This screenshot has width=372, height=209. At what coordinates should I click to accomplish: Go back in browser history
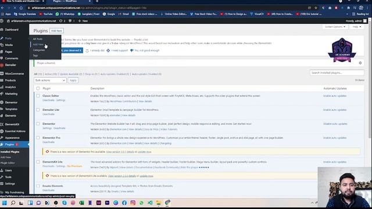click(2, 8)
